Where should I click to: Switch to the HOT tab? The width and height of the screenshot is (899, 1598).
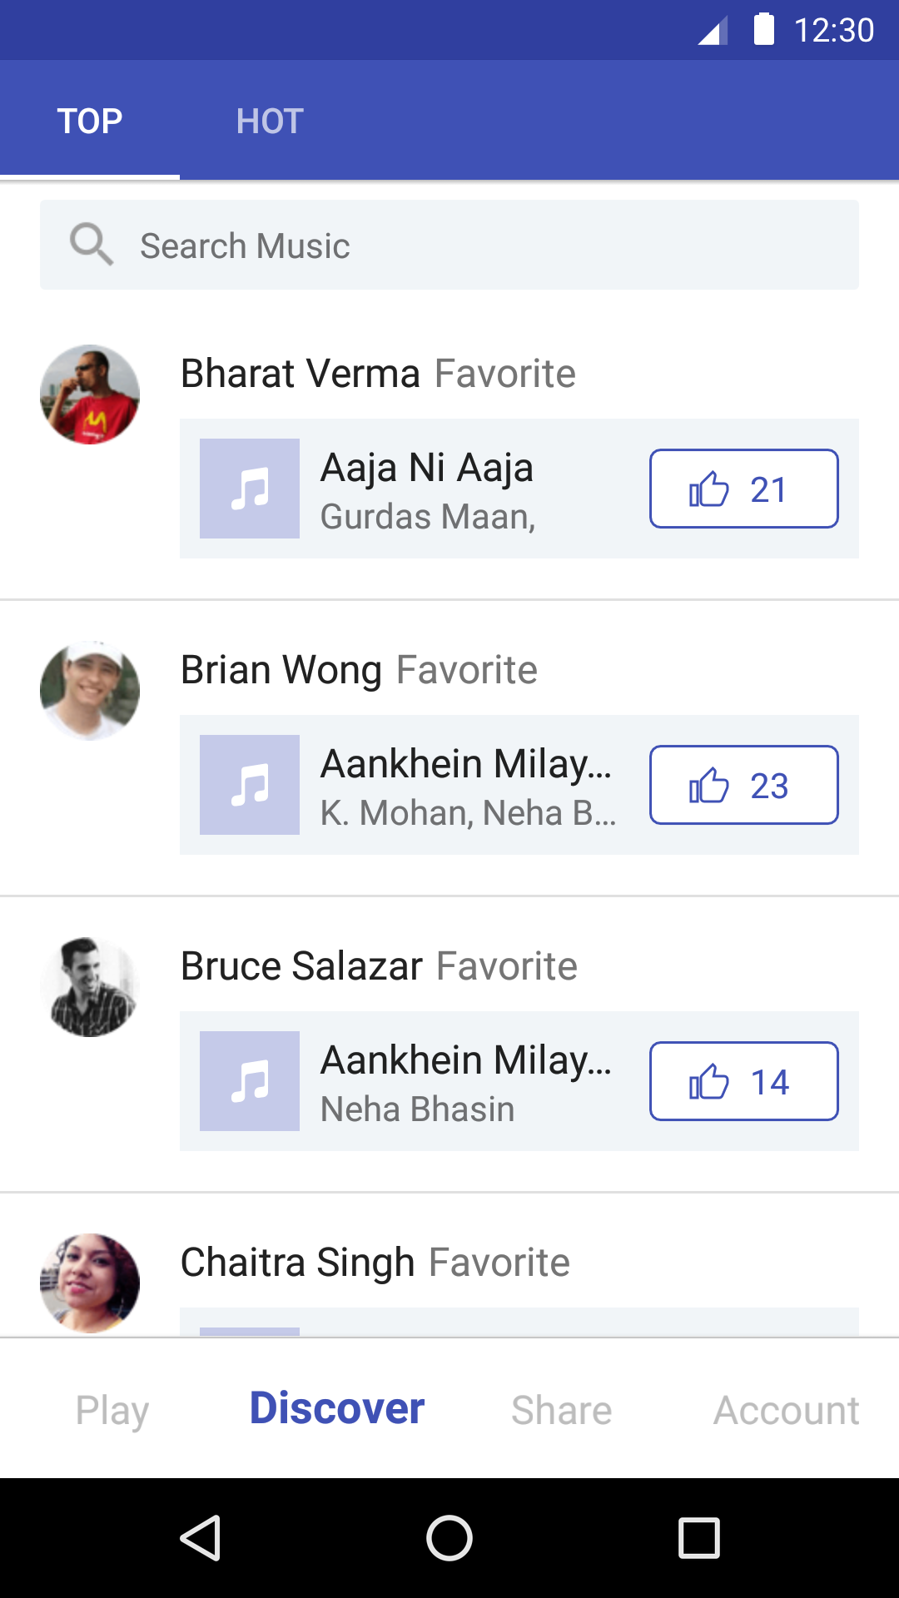(x=270, y=122)
